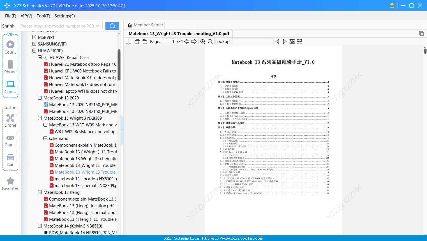Viewport: 427px width, 241px height.
Task: Open the BIOS_MateBook 14 NB8510 file
Action: pos(80,233)
